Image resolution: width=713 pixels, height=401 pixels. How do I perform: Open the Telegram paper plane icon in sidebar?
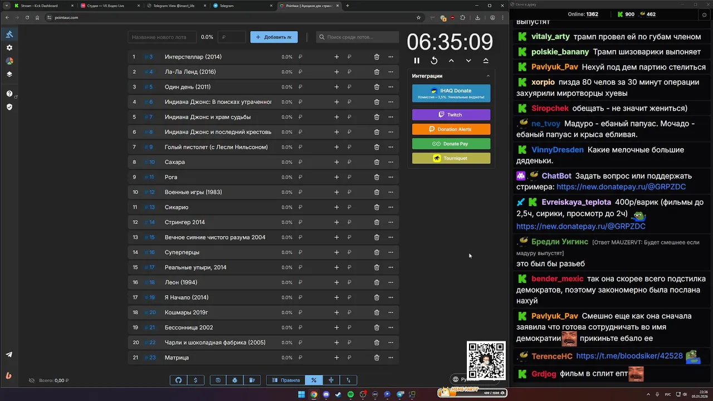click(9, 355)
